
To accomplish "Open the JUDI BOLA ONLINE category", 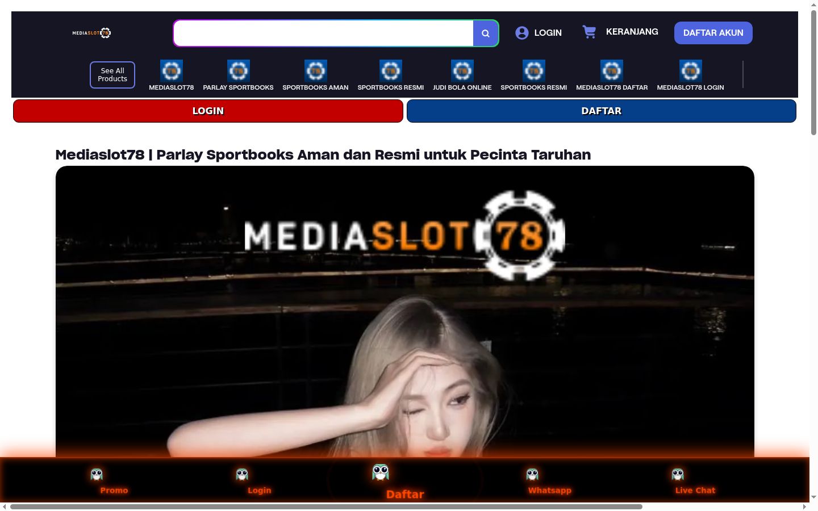I will 462,76.
